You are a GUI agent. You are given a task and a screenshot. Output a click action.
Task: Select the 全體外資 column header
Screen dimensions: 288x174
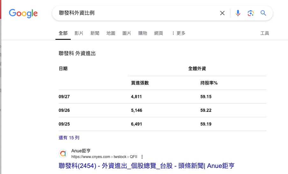click(x=197, y=69)
